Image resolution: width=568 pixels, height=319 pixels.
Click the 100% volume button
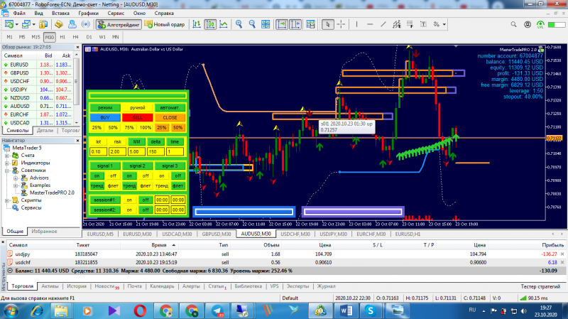point(146,128)
